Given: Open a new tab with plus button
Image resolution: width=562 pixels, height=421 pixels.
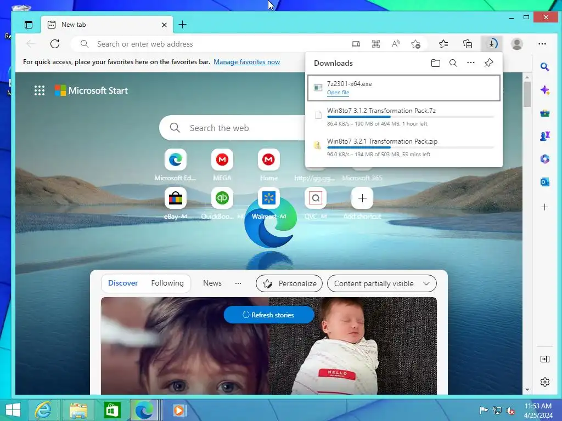Looking at the screenshot, I should [x=182, y=24].
